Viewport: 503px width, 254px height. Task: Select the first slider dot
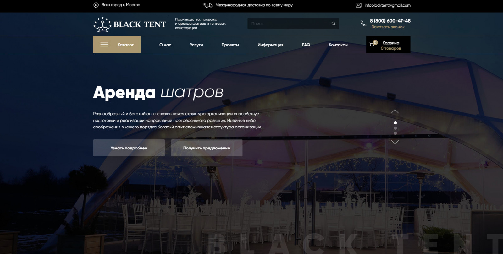(x=395, y=123)
